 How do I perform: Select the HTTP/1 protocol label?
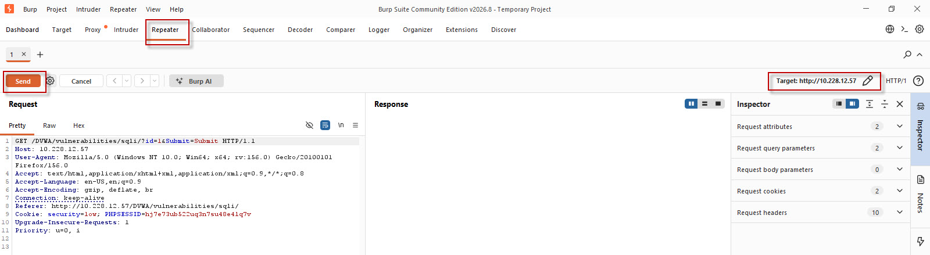tap(896, 81)
